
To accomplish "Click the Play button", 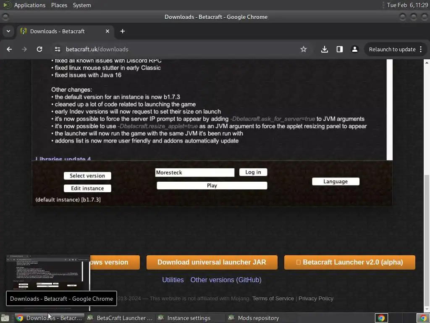I will pyautogui.click(x=212, y=185).
